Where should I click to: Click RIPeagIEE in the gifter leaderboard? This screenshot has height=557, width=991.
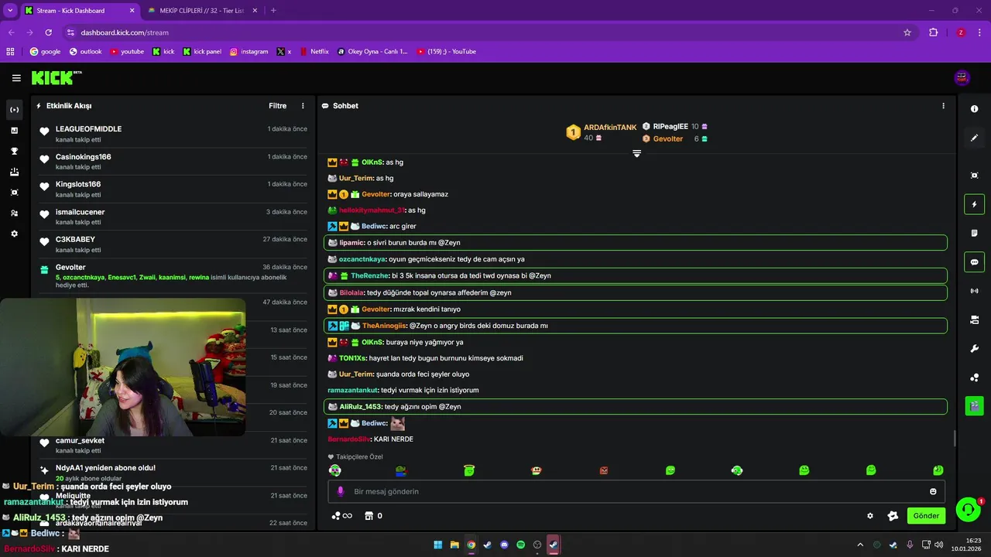click(670, 126)
